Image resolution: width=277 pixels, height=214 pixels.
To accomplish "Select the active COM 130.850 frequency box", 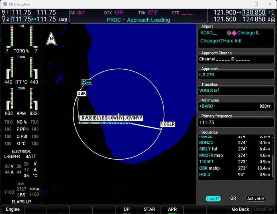I will 254,13.
